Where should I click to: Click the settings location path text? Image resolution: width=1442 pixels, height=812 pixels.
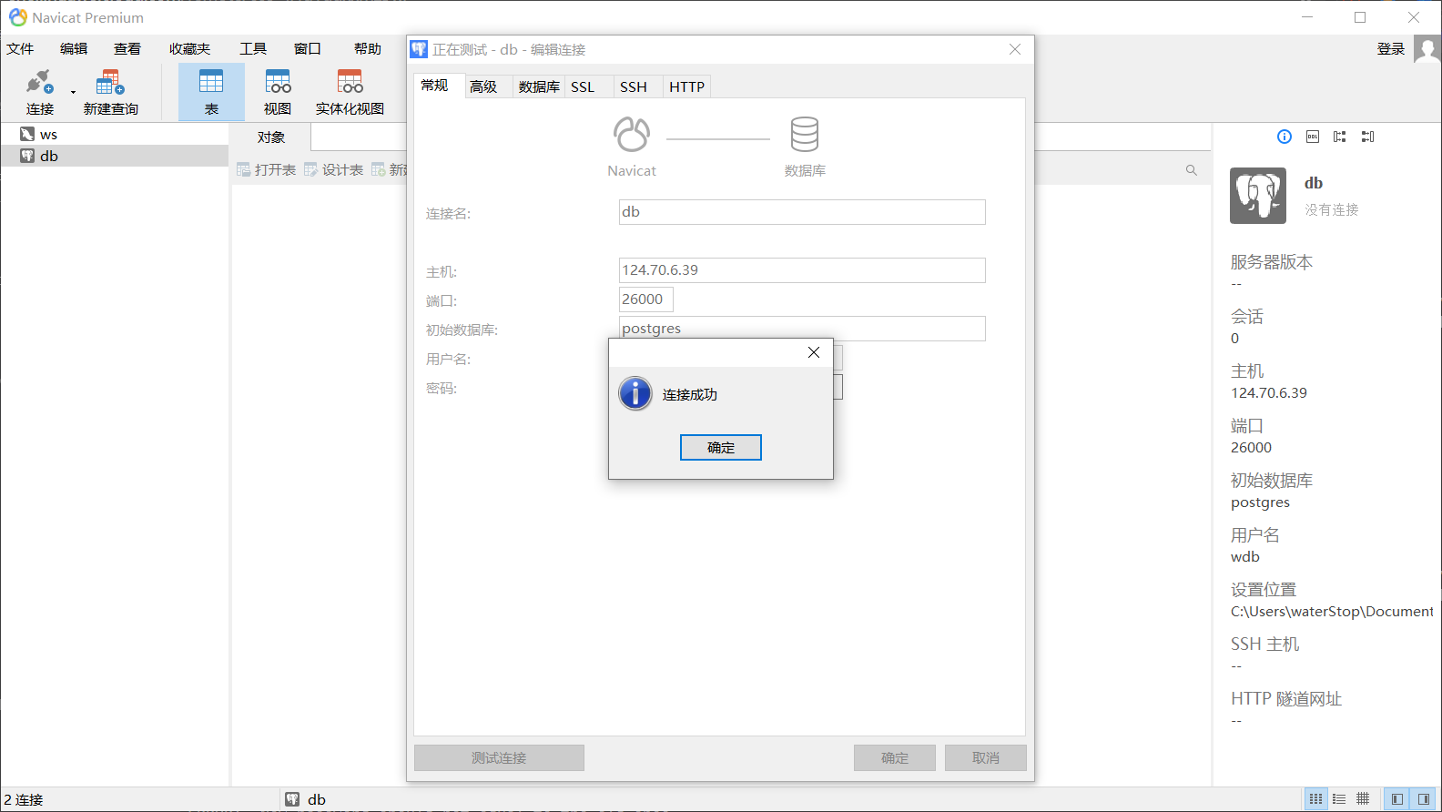point(1332,612)
